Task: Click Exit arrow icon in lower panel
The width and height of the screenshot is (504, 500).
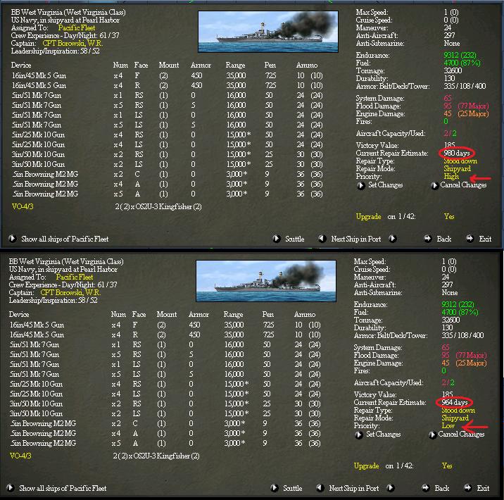Action: (x=468, y=488)
